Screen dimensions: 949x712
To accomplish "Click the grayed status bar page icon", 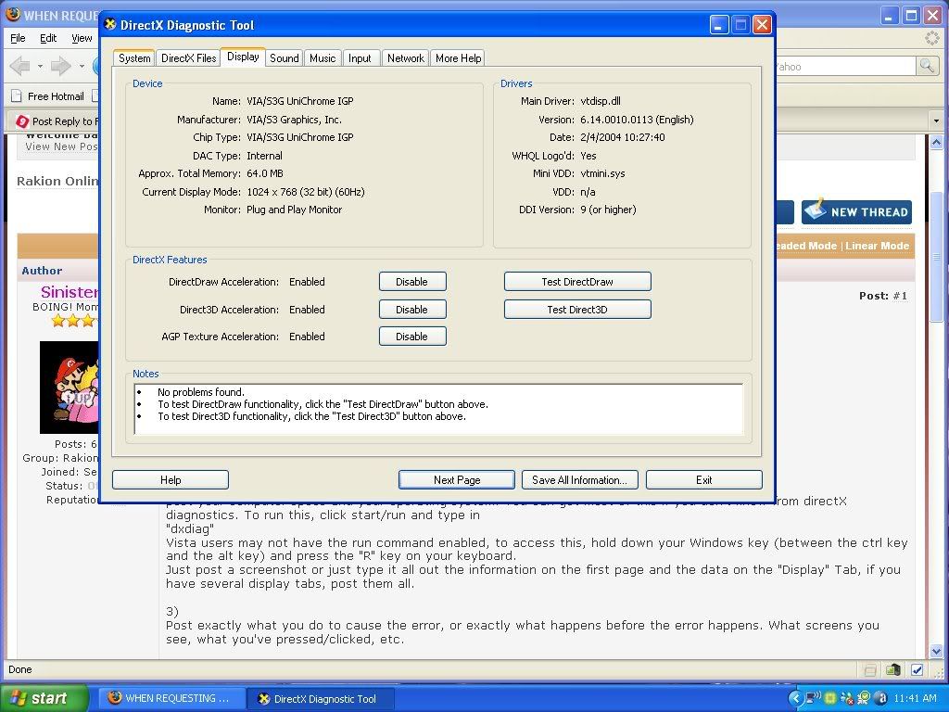I will (x=870, y=669).
